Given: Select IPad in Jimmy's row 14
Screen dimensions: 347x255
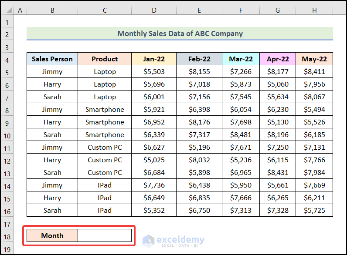Looking at the screenshot, I should (105, 185).
